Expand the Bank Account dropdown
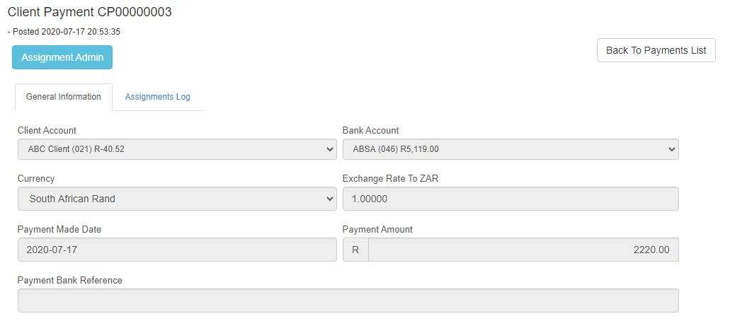 coord(510,149)
